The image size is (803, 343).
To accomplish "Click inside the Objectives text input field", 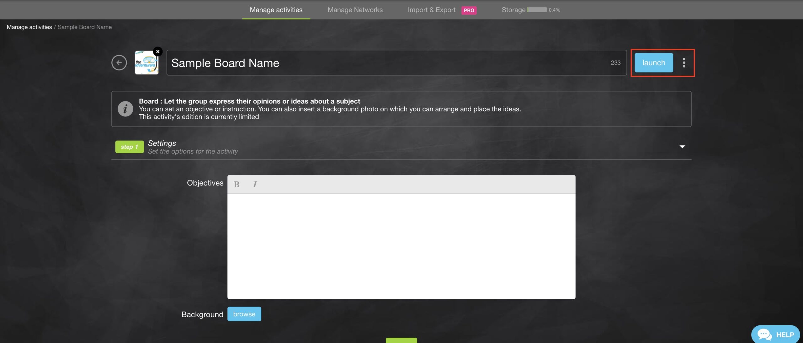I will [401, 247].
